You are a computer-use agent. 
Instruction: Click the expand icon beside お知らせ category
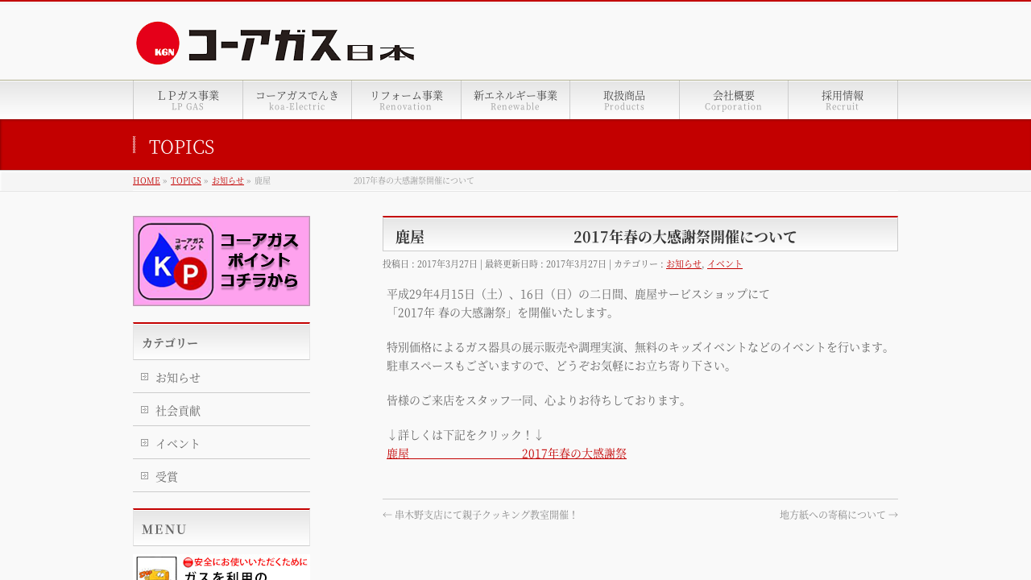[x=145, y=376]
